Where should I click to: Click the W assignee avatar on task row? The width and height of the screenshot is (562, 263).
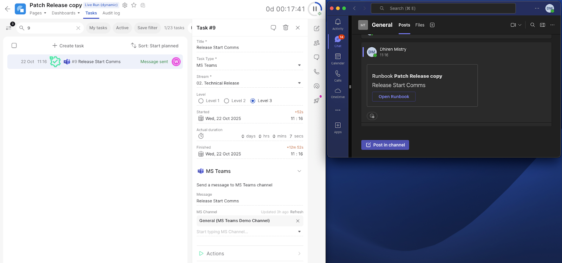point(176,62)
